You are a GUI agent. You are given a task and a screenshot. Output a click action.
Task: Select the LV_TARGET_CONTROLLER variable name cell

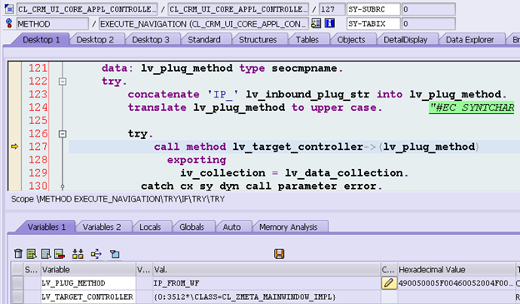(x=88, y=297)
